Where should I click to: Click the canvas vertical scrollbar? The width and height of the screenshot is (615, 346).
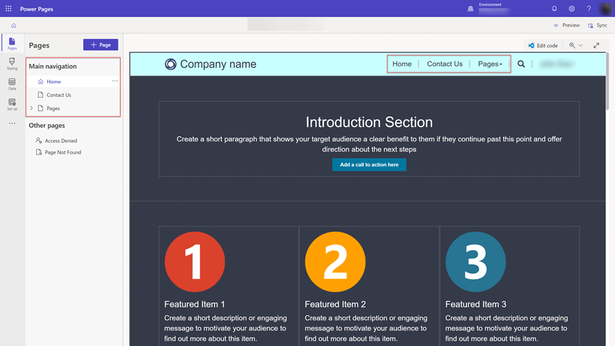[x=608, y=81]
